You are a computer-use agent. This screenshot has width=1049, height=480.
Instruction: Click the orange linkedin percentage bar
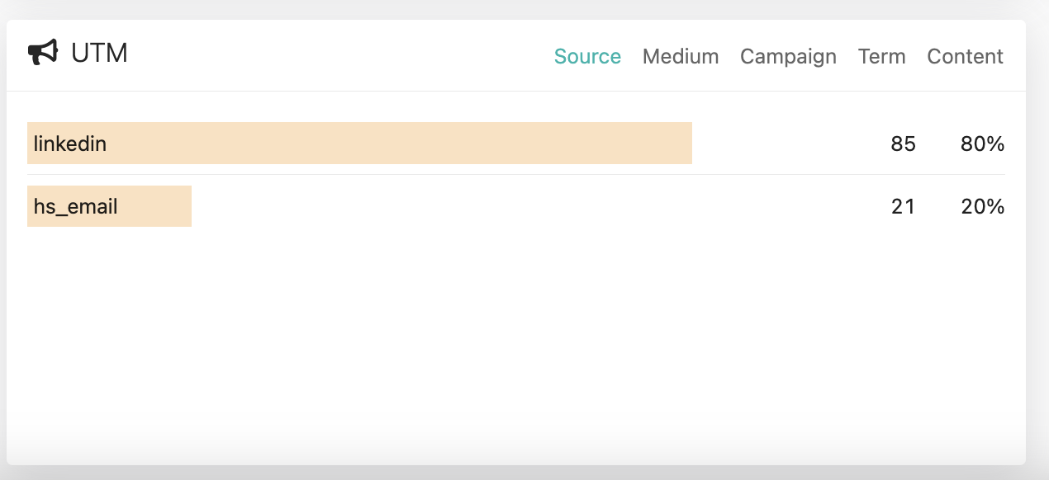click(413, 144)
